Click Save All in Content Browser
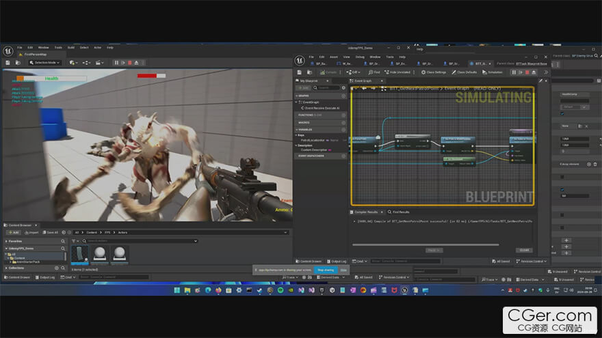Screen dimensions: 602x338 pyautogui.click(x=51, y=232)
